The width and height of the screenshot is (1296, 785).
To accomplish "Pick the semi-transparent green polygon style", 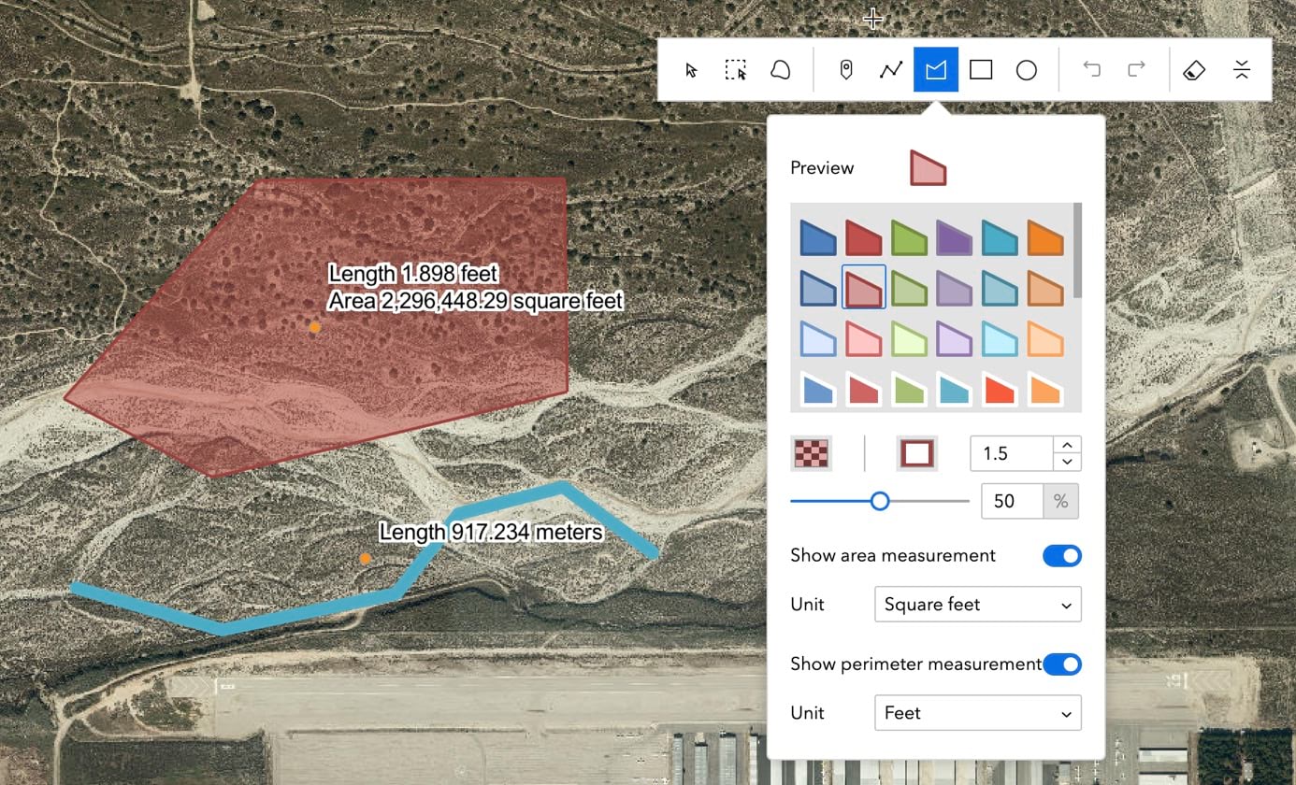I will 909,288.
